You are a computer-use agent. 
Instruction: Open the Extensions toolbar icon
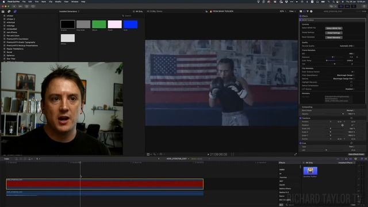click(x=33, y=6)
